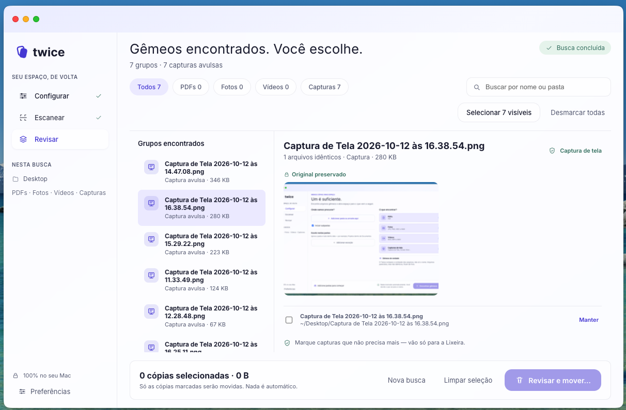This screenshot has width=626, height=410.
Task: Click the Desktop folder label in sidebar
Action: coord(35,179)
